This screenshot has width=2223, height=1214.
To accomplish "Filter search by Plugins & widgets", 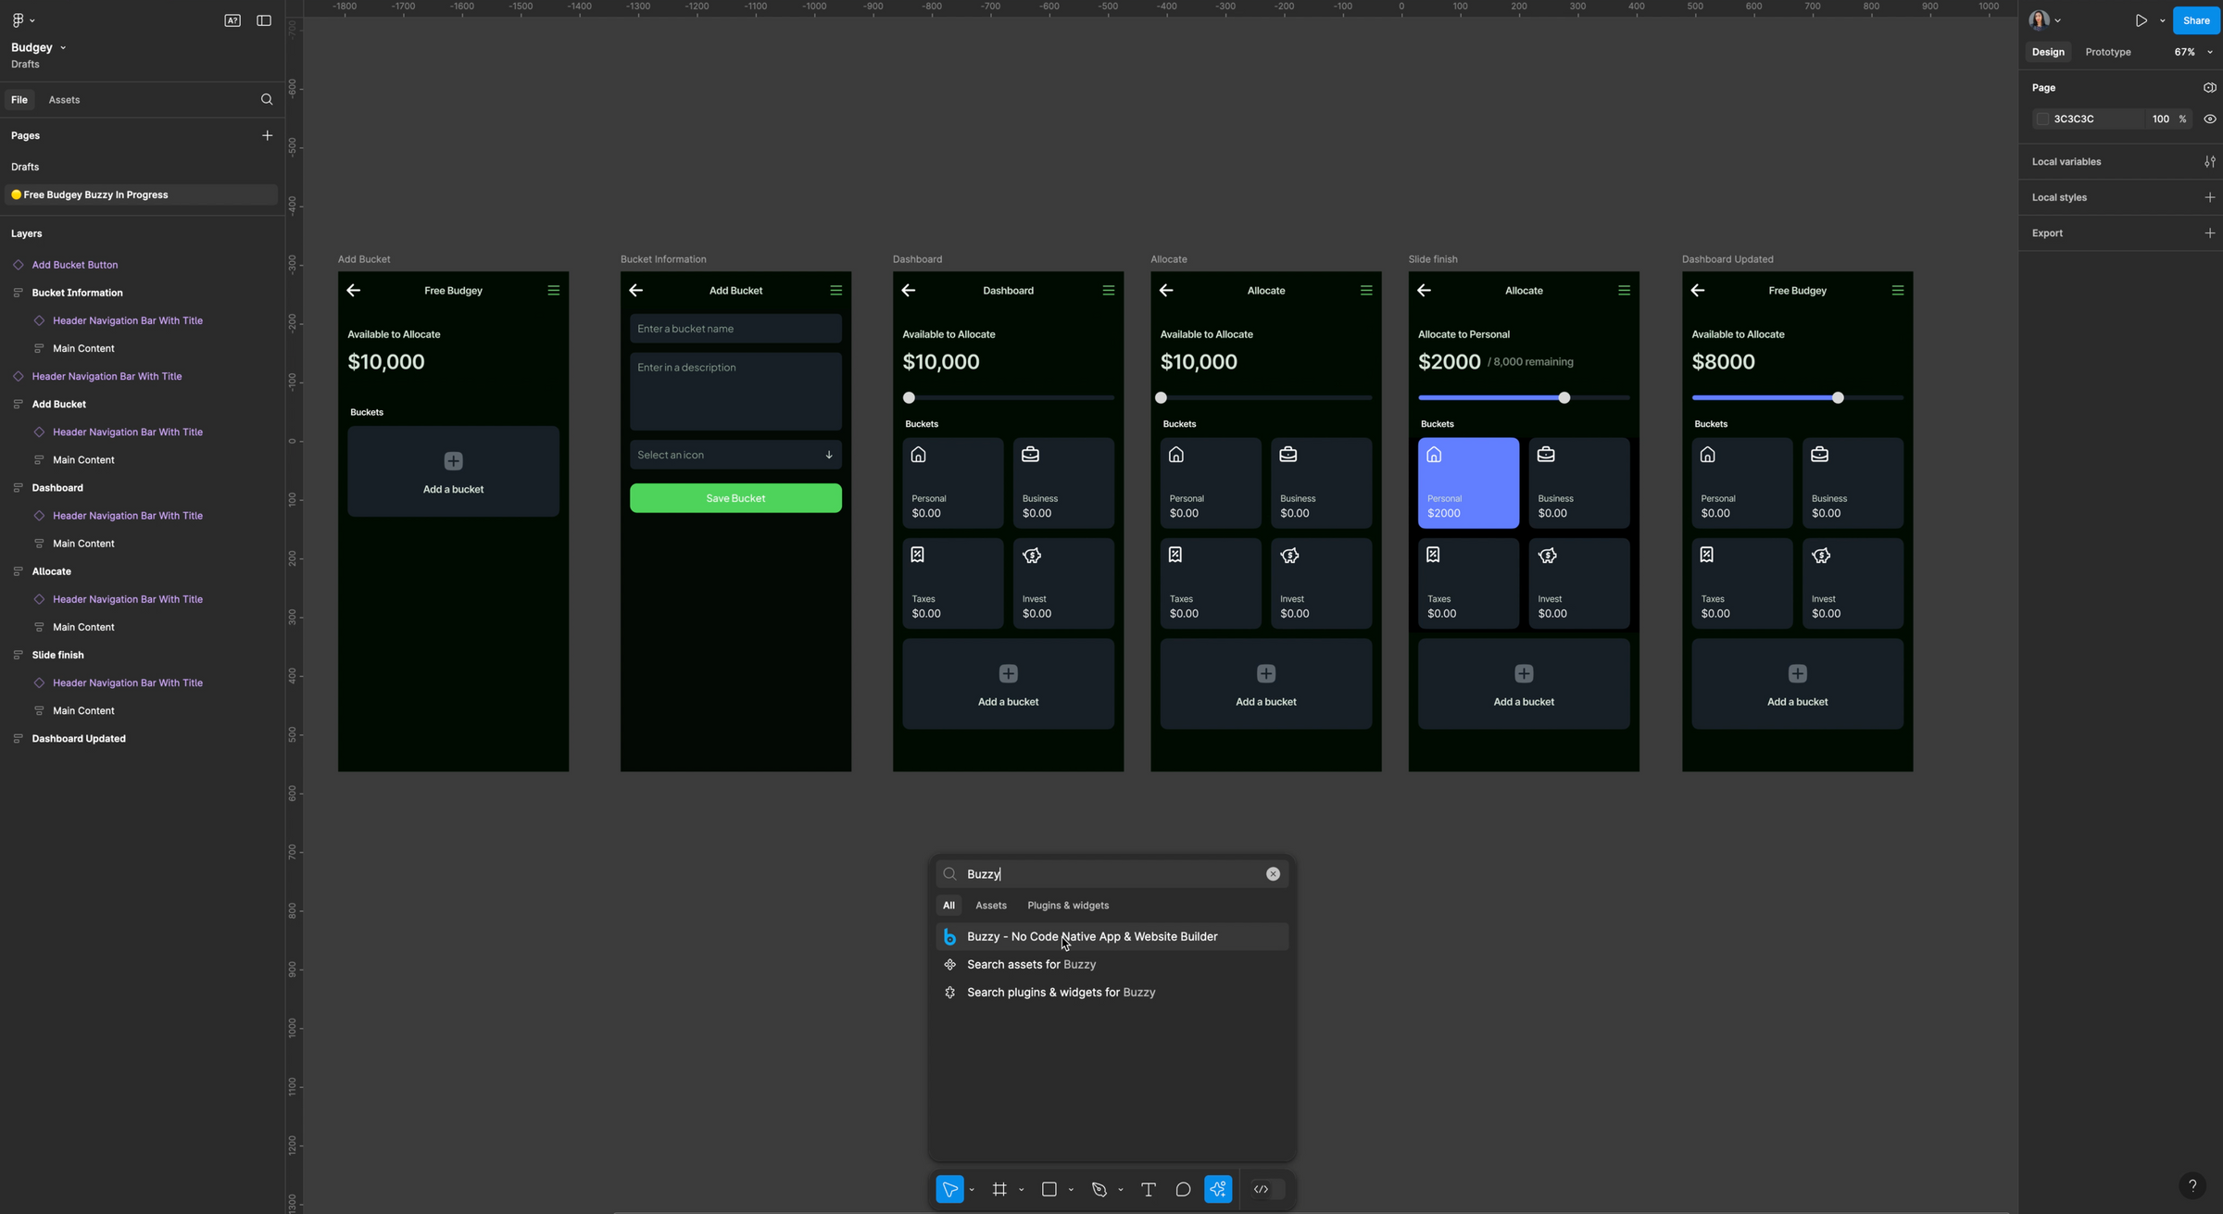I will [x=1067, y=906].
